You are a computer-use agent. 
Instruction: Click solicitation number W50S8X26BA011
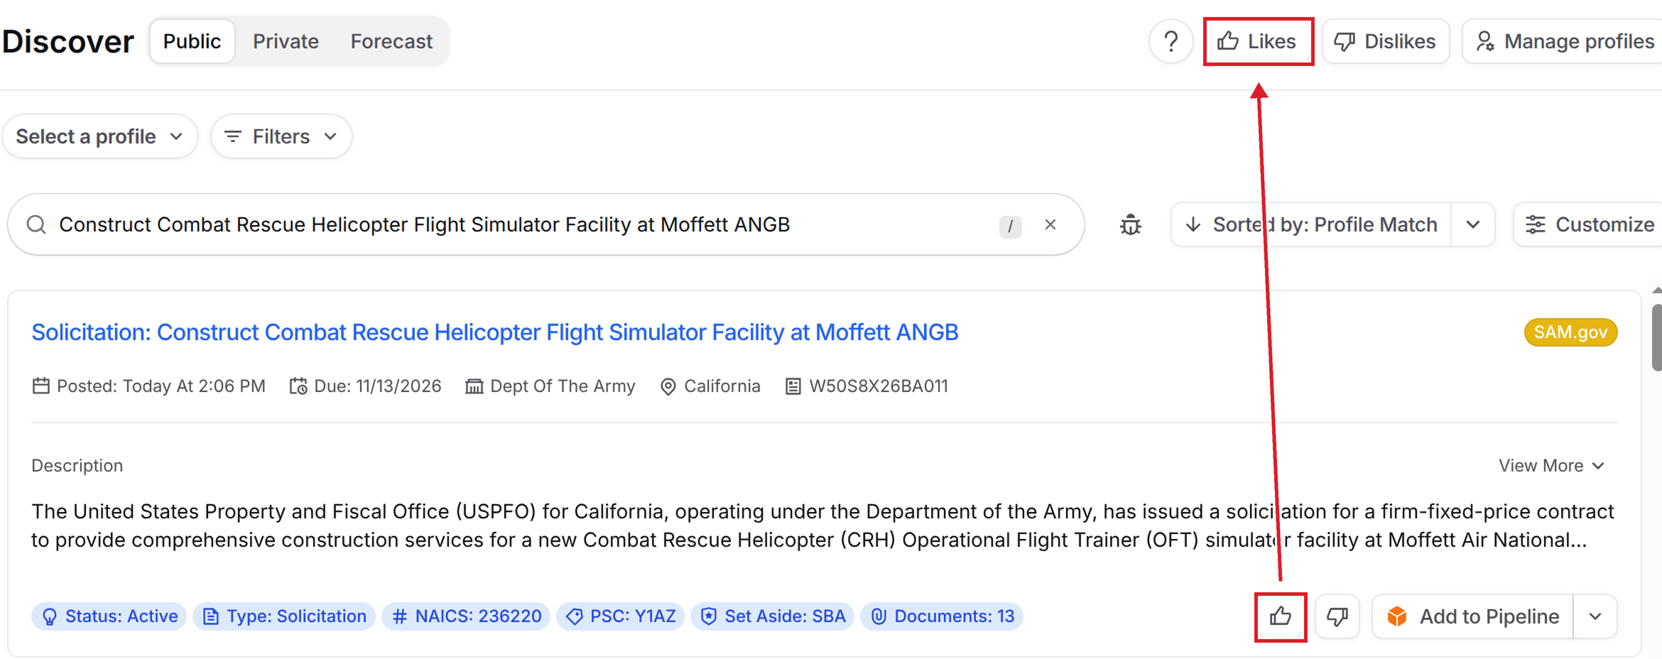coord(867,386)
